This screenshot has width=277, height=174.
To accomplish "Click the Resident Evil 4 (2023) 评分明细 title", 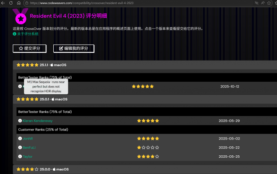I will click(x=68, y=16).
